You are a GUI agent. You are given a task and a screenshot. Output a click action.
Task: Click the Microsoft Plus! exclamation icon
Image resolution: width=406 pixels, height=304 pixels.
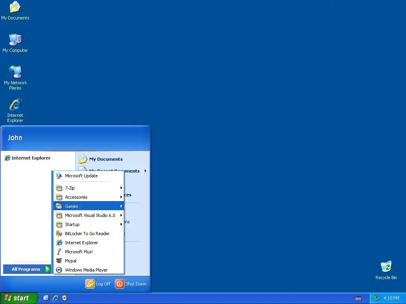coord(59,252)
